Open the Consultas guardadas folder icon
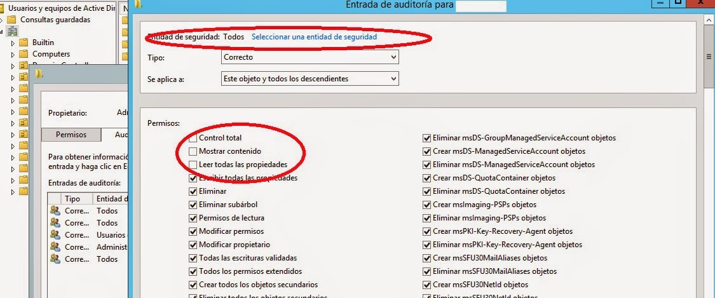 point(12,20)
